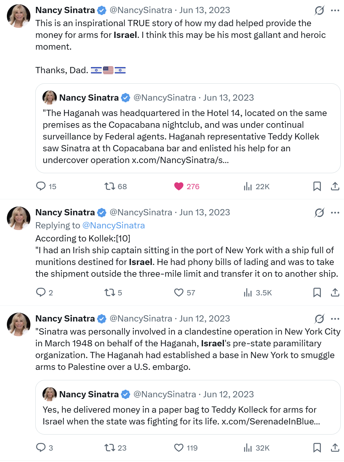Open Grok icon on first tweet
The image size is (344, 462).
coord(319,10)
